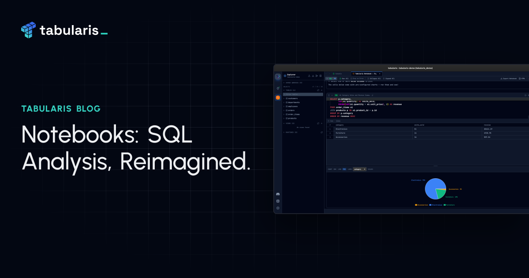Expand the Saved Queries section
The width and height of the screenshot is (529, 278).
(x=284, y=83)
